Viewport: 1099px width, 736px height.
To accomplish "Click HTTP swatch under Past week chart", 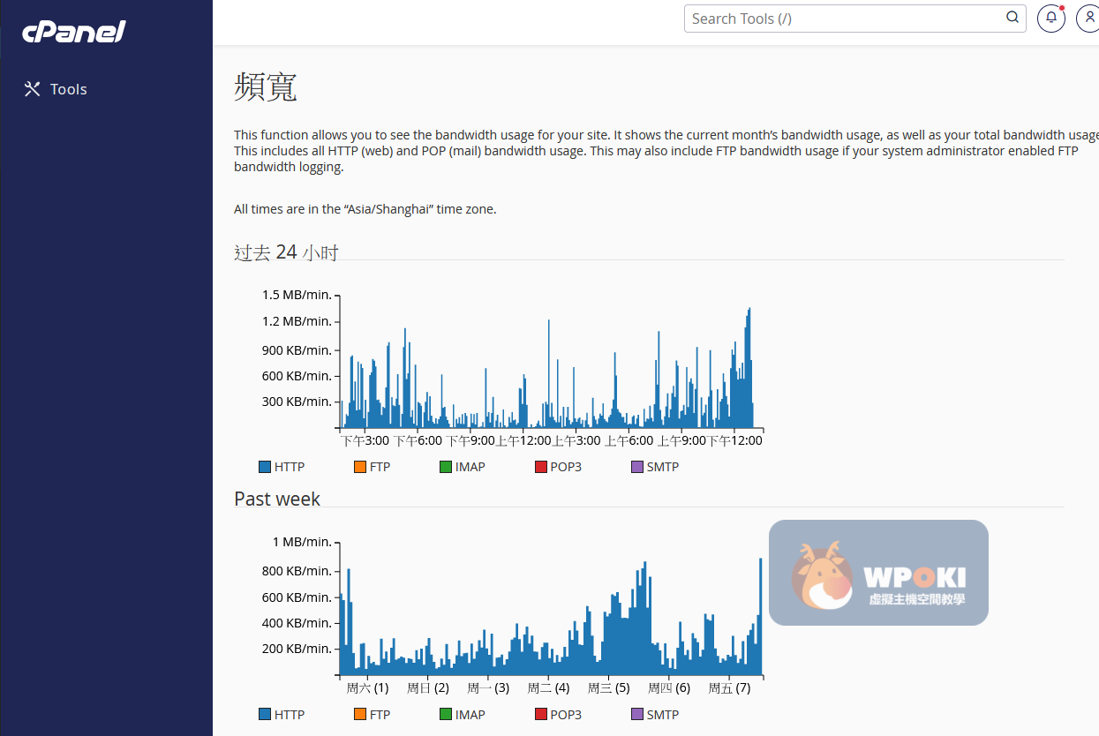I will click(265, 715).
